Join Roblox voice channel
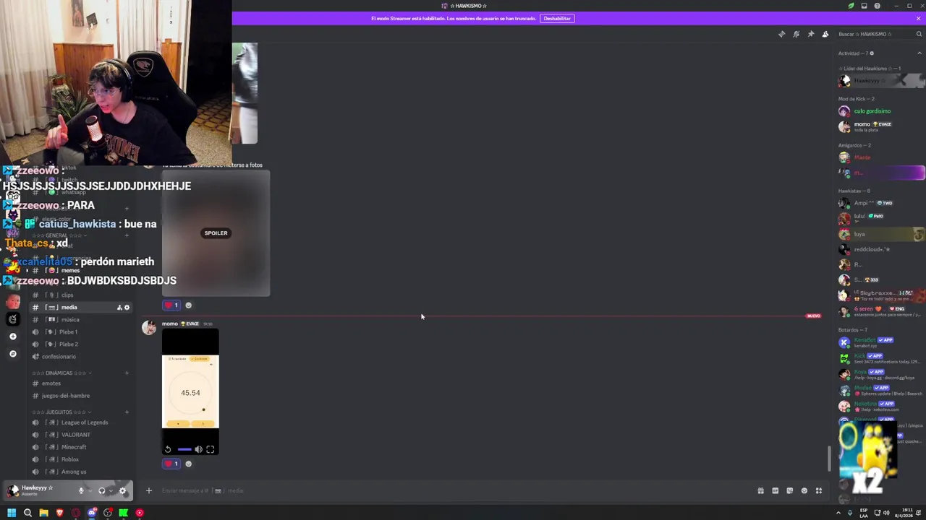 click(80, 459)
